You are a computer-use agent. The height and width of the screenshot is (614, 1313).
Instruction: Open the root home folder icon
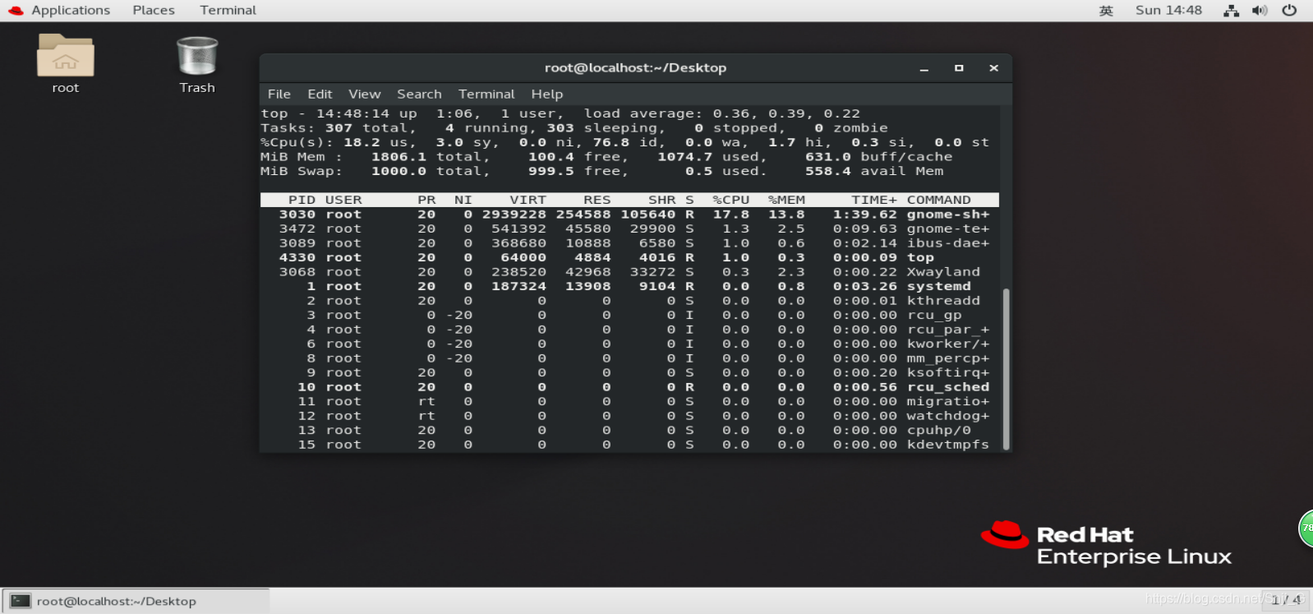(x=66, y=56)
